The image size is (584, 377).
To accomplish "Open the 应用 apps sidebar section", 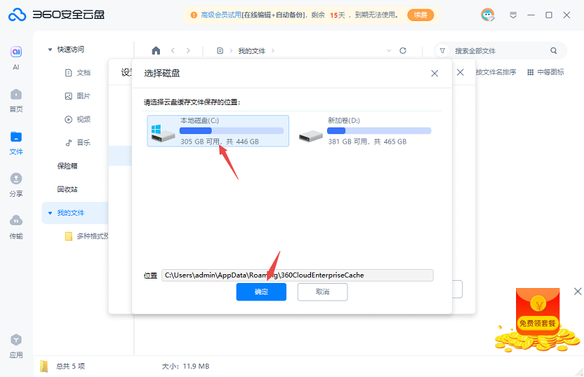I will [16, 346].
